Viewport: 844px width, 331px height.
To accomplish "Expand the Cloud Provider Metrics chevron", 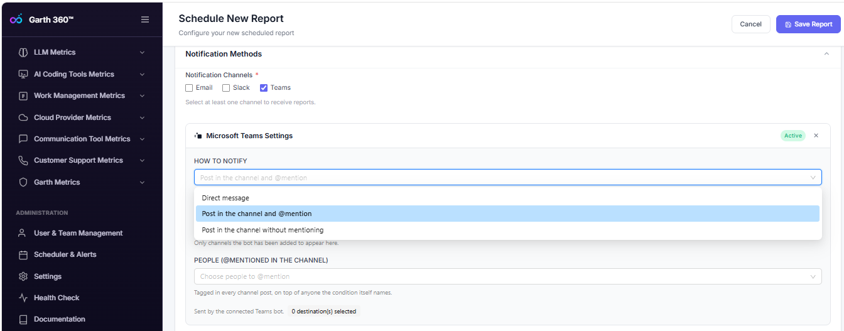I will click(x=142, y=117).
